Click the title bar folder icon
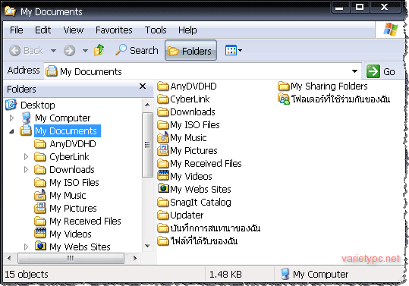The image size is (409, 286). (10, 11)
